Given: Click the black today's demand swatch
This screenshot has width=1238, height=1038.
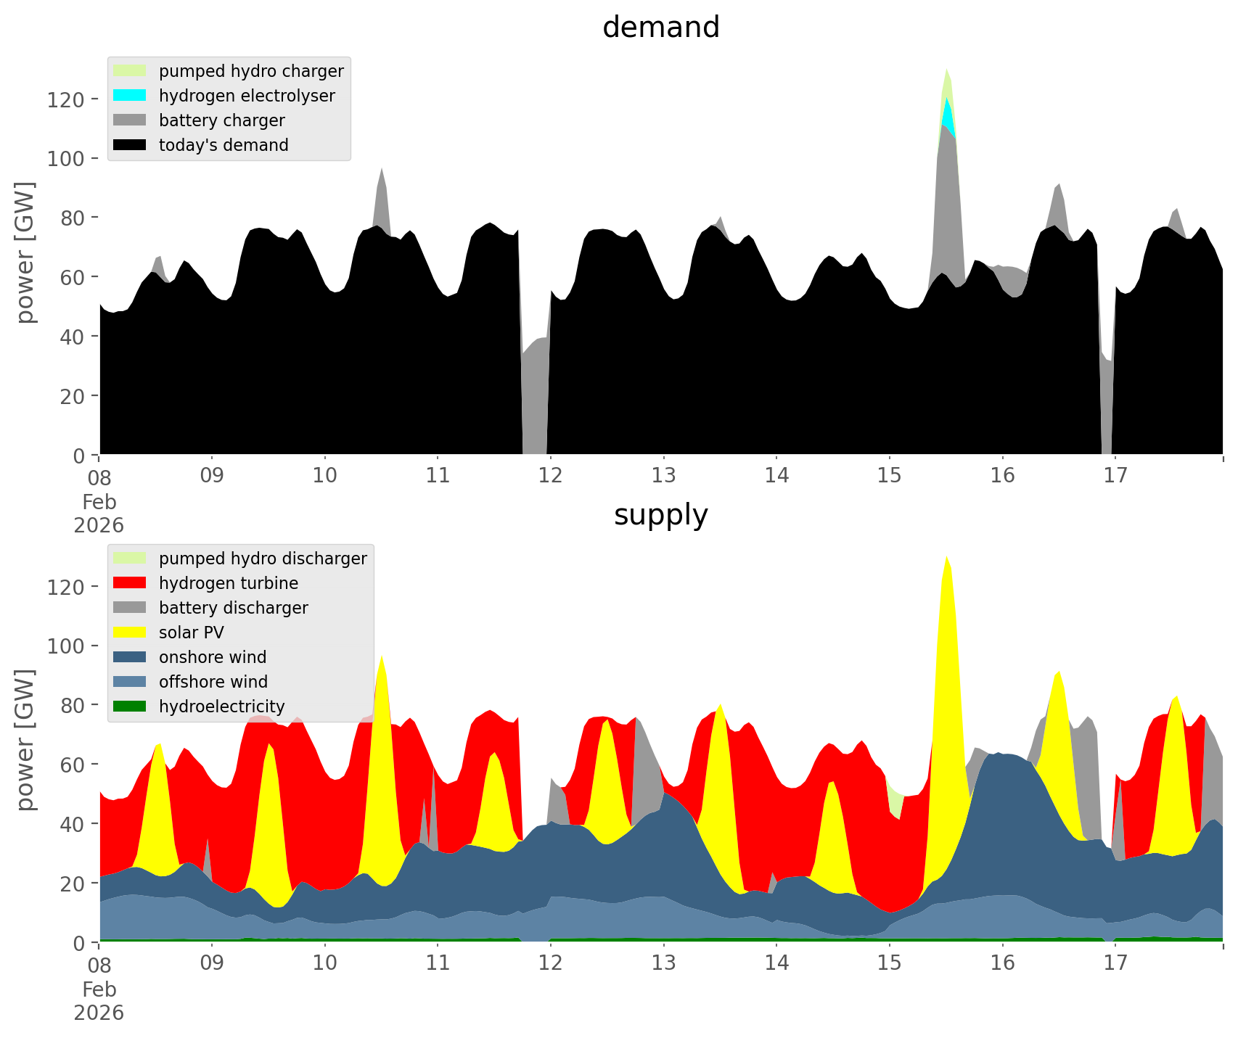Looking at the screenshot, I should point(130,145).
